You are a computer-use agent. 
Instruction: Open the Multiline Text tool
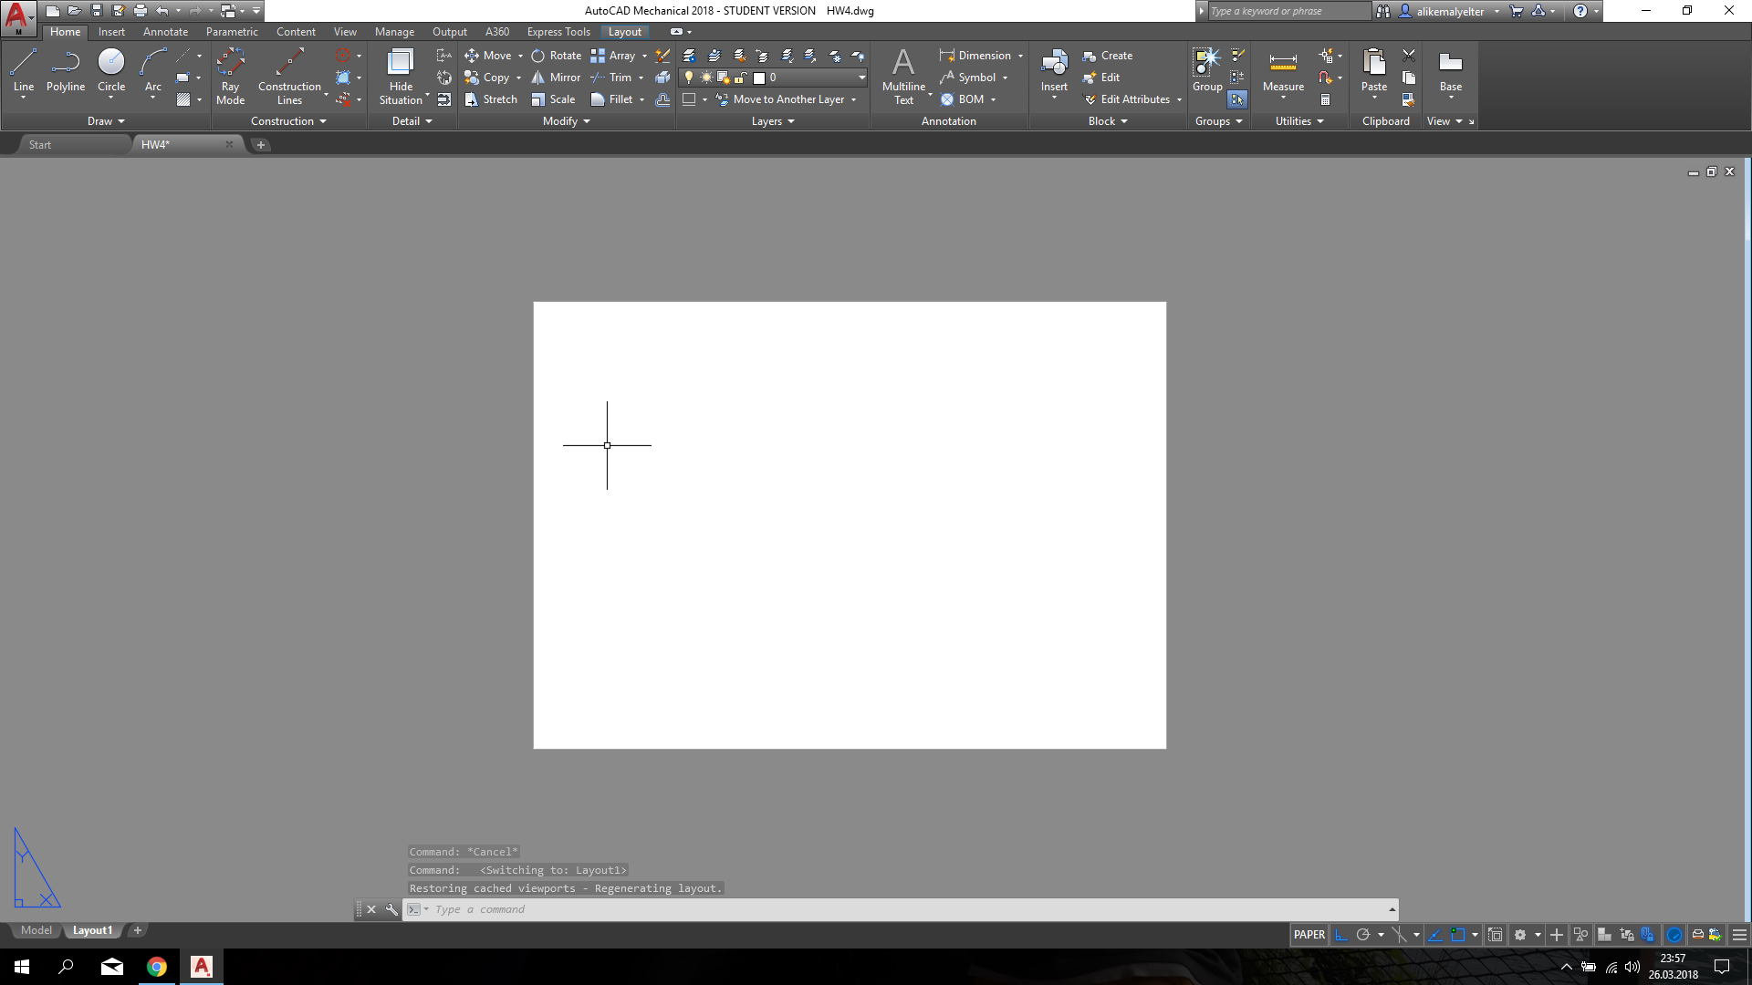tap(902, 71)
